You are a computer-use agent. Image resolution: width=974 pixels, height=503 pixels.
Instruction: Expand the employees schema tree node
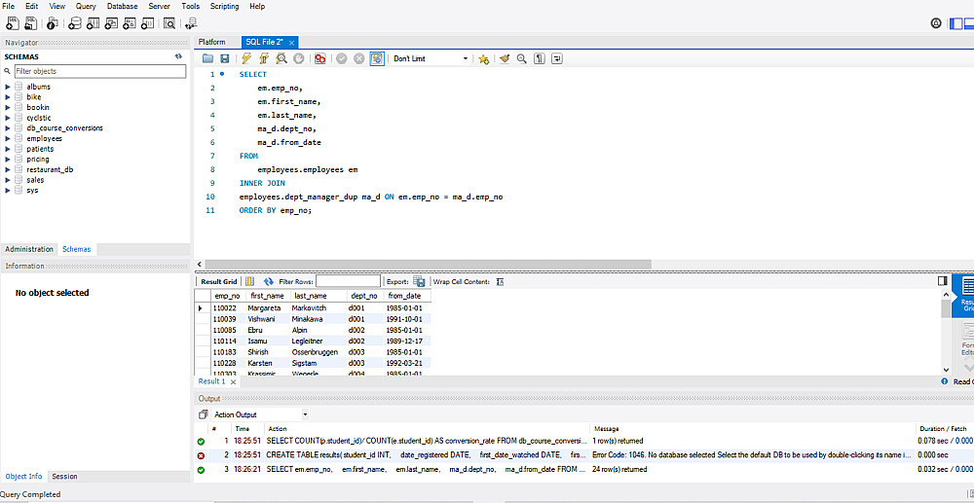(8, 138)
